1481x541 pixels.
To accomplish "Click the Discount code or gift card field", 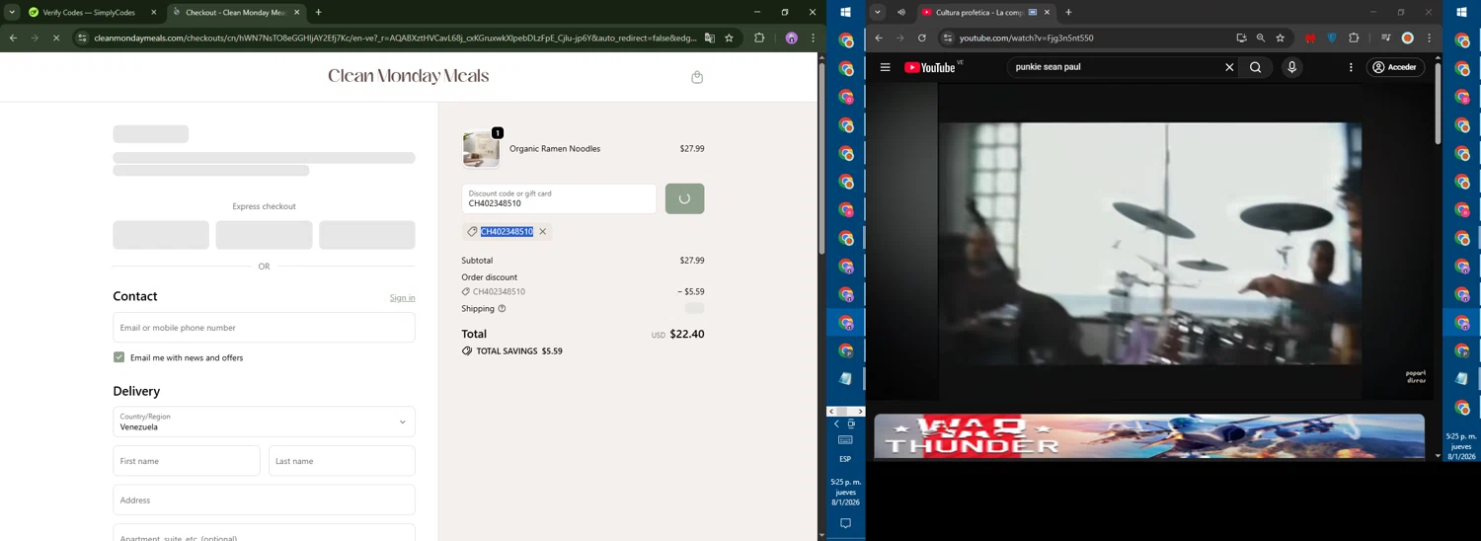I will 559,198.
